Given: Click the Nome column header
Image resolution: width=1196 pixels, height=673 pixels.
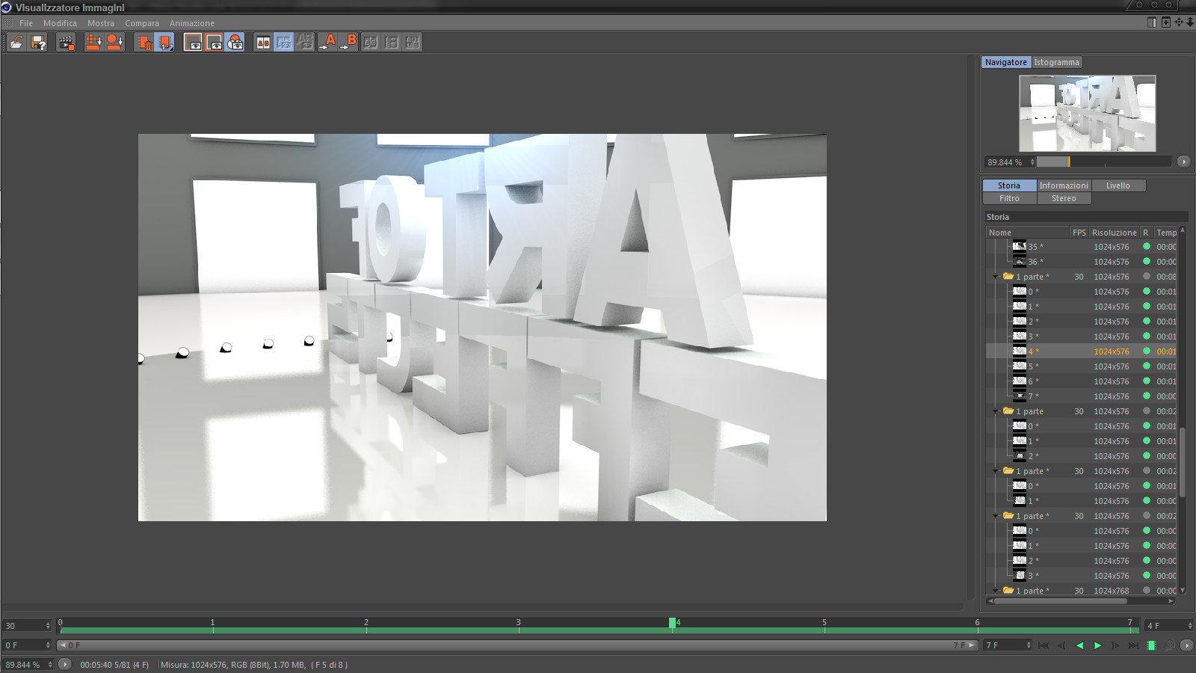Looking at the screenshot, I should tap(1028, 233).
